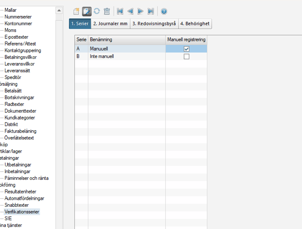Click the New record icon
Image resolution: width=302 pixels, height=229 pixels.
click(x=77, y=11)
